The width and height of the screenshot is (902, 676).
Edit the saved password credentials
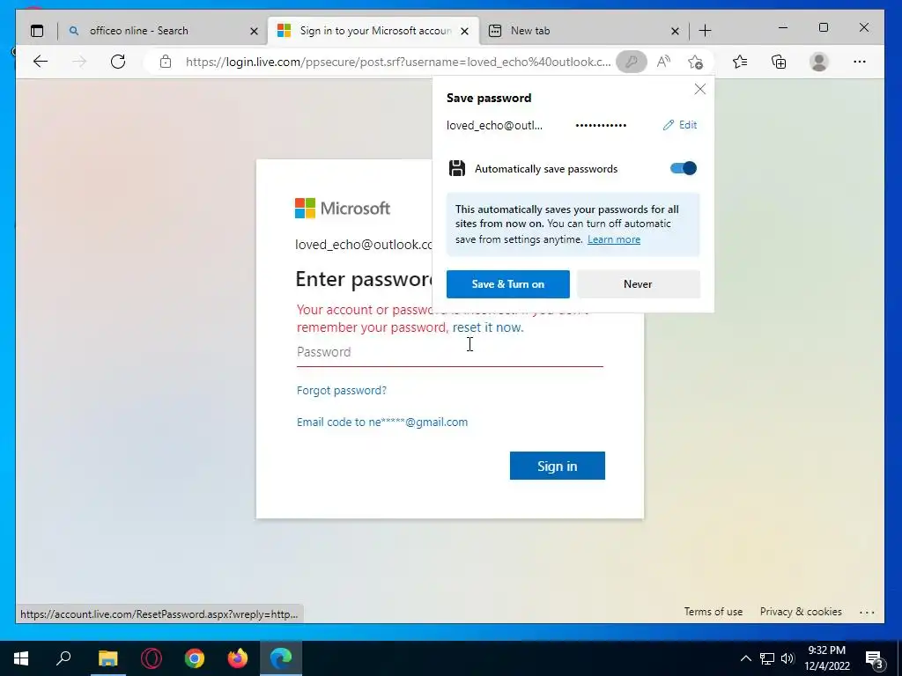coord(680,125)
